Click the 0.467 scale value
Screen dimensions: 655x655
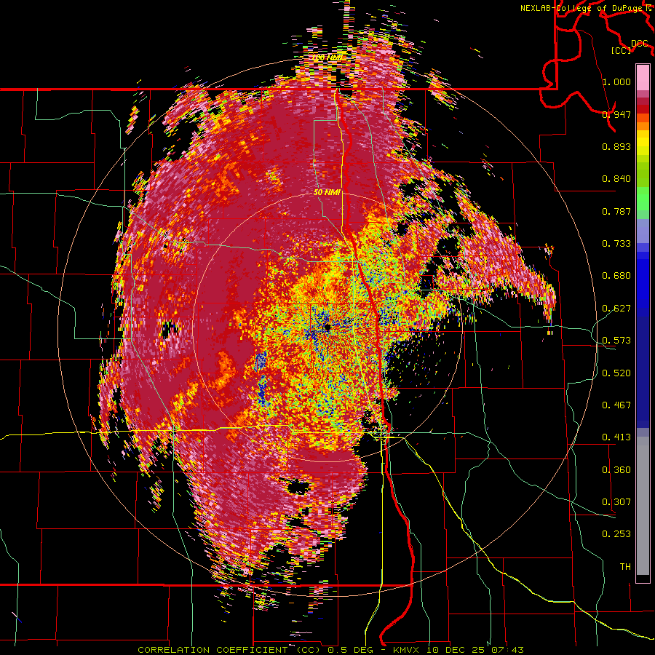[616, 405]
